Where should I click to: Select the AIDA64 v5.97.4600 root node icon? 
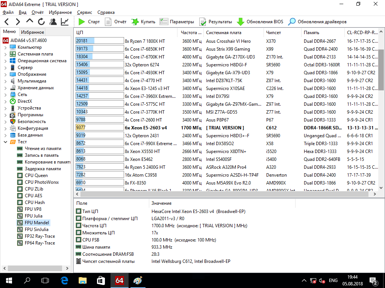tap(6, 40)
